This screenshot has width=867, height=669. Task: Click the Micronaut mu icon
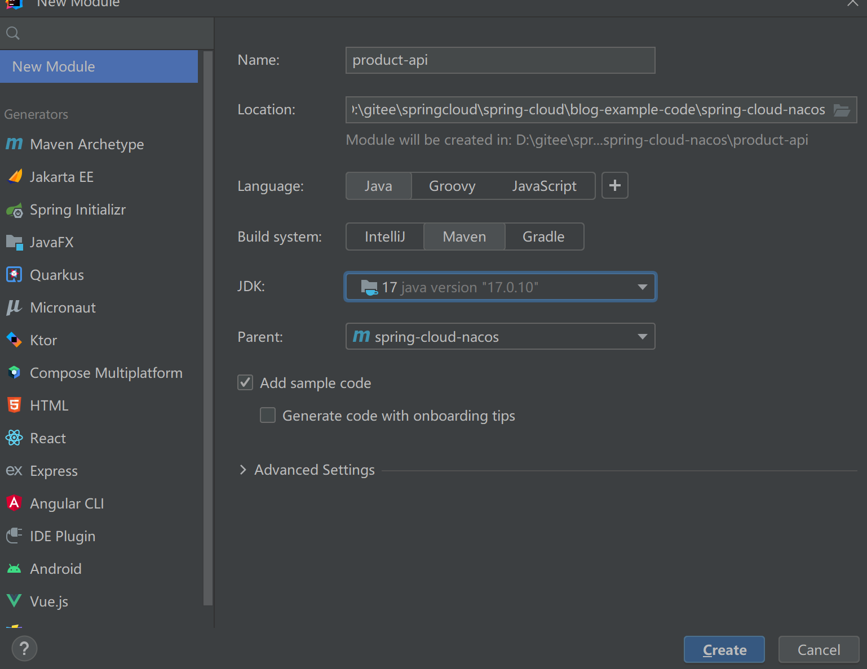[14, 307]
